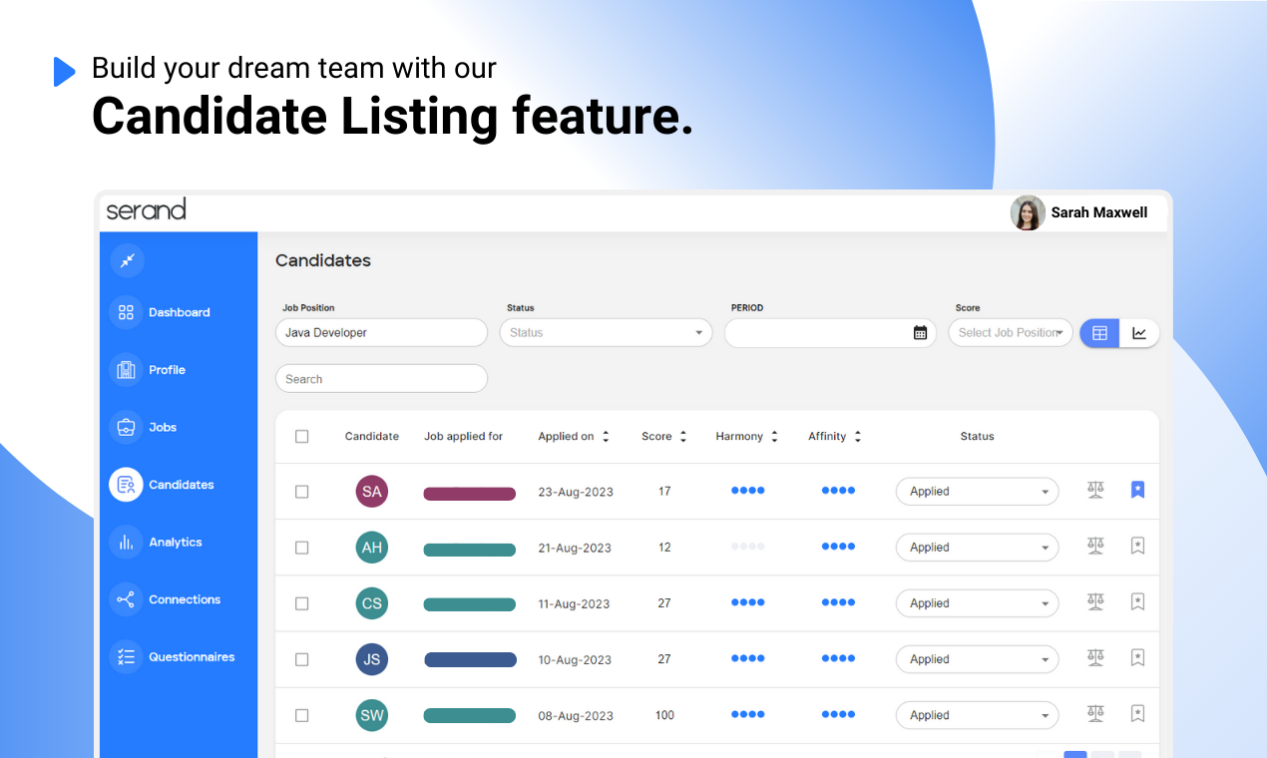Compare candidate CS with scales icon
The height and width of the screenshot is (758, 1267).
1095,601
